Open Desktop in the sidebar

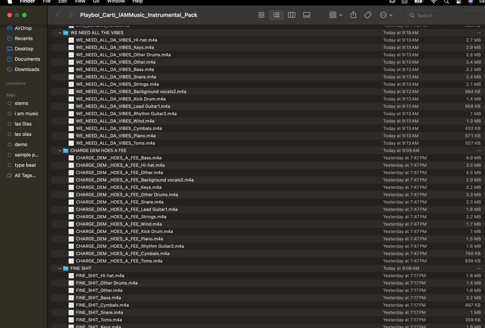click(24, 49)
